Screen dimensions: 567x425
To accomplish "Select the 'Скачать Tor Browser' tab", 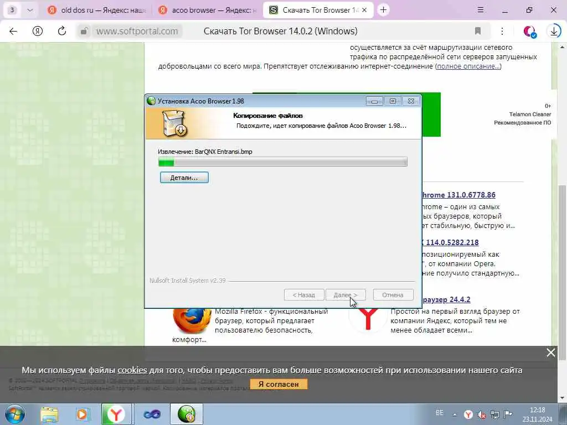I will (x=318, y=10).
